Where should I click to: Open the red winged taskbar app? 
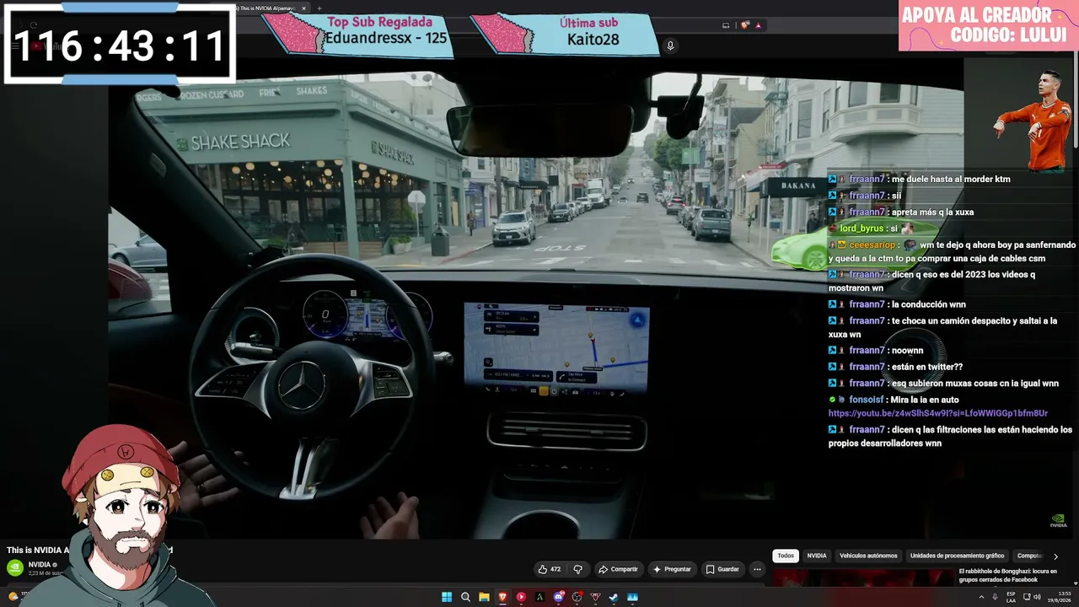click(595, 597)
